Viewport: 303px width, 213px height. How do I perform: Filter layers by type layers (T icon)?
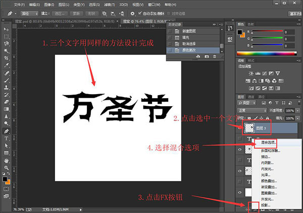[x=277, y=103]
